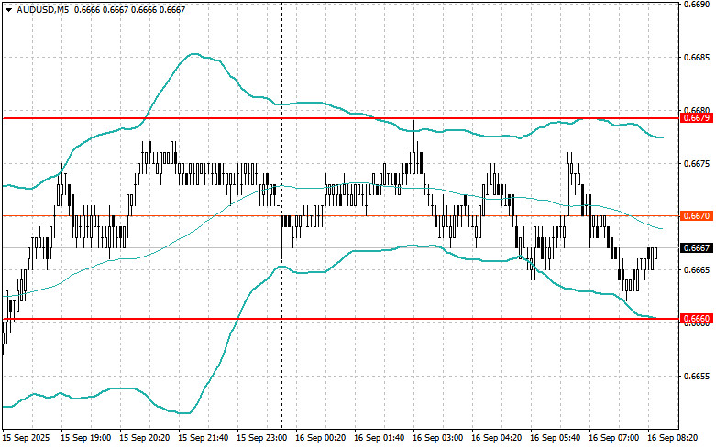Click the 15 Sep 23:00 time label

click(x=261, y=438)
